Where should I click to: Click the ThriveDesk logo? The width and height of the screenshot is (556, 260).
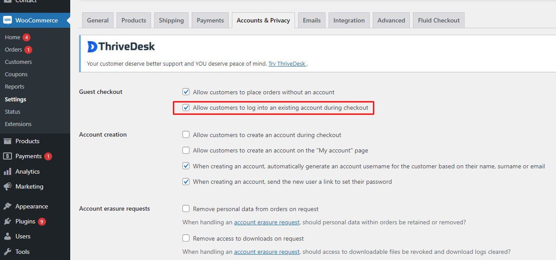(x=121, y=46)
